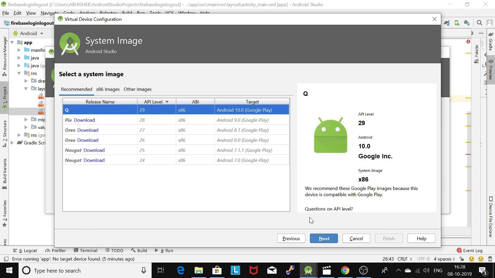Open Microsoft Edge from the taskbar
Screen dimensions: 495x278
pyautogui.click(x=181, y=270)
